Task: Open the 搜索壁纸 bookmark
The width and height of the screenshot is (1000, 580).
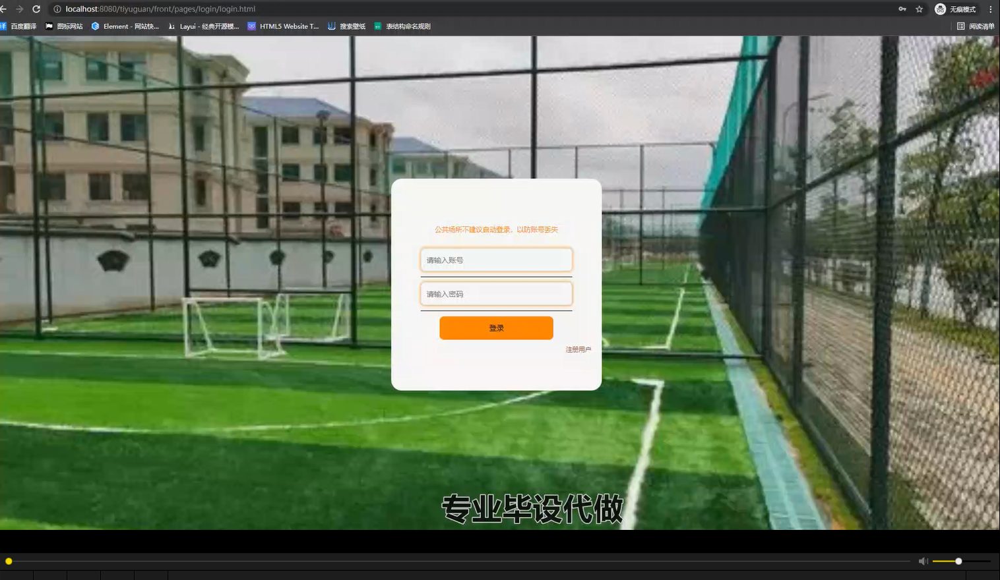Action: click(x=346, y=26)
